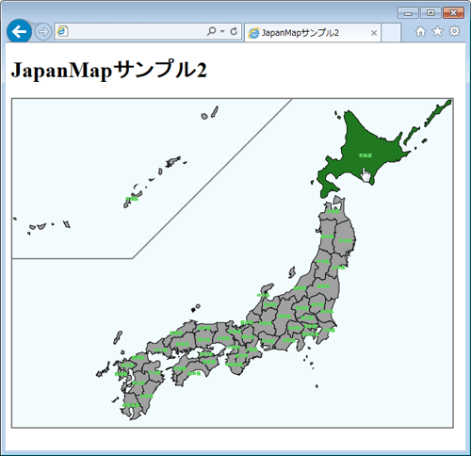Open the Tools gear icon
The image size is (471, 456).
454,31
